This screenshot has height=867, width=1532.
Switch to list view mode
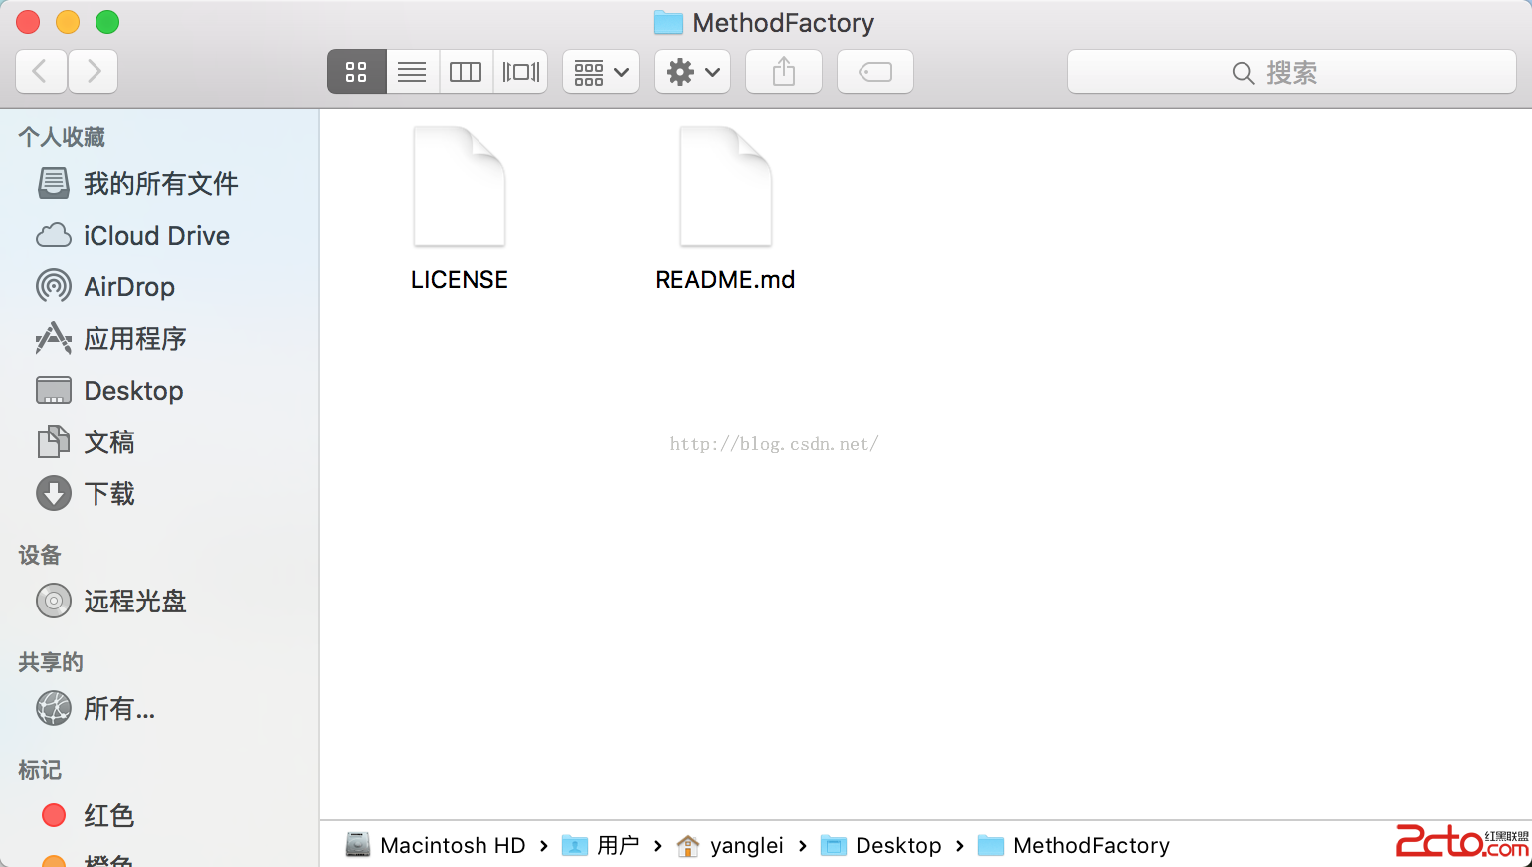(412, 72)
